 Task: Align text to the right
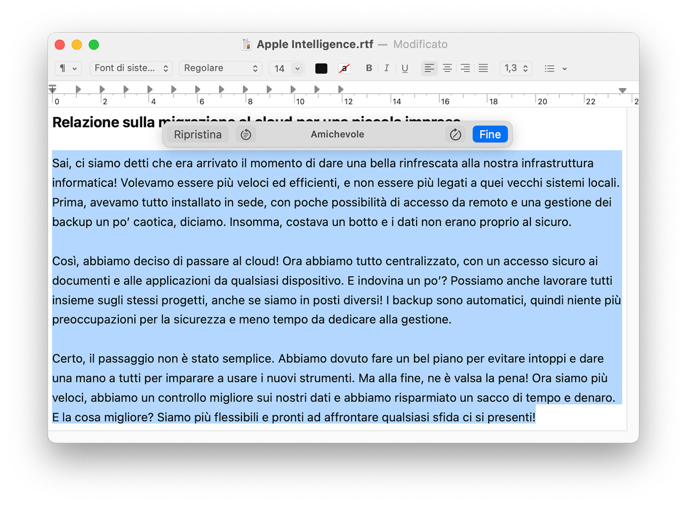[465, 68]
